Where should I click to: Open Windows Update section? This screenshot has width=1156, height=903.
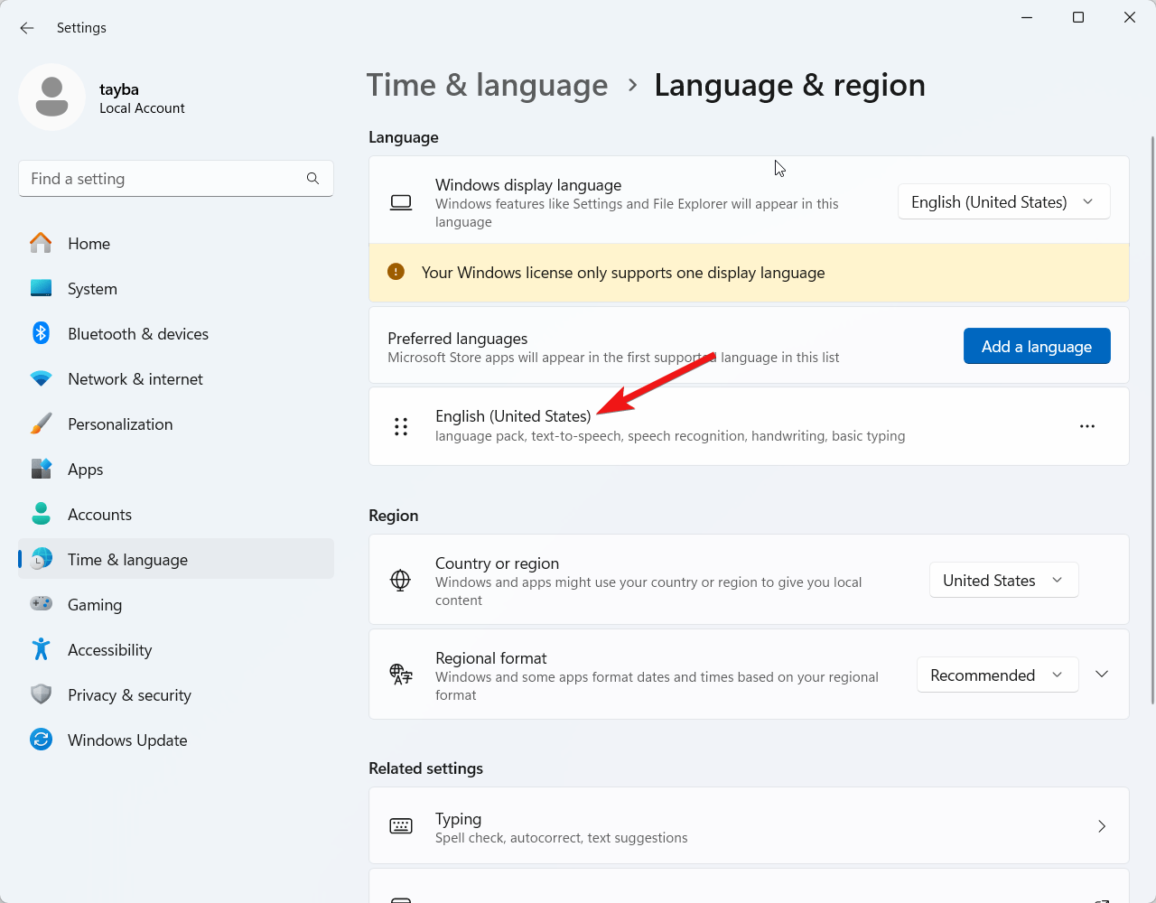point(126,740)
